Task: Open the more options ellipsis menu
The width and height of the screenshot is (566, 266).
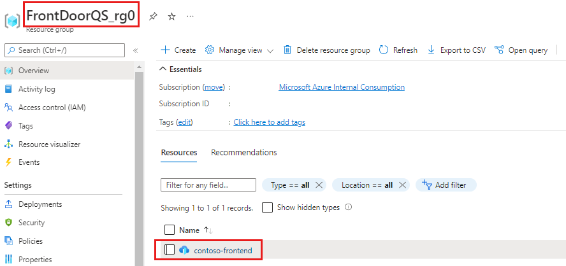Action: click(x=190, y=17)
